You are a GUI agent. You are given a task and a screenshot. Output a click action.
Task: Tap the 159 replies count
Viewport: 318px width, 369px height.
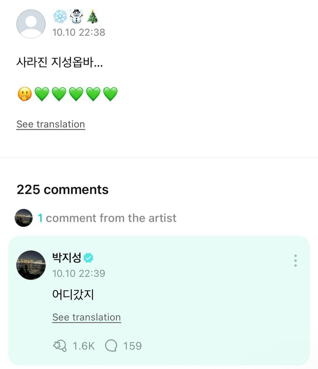pyautogui.click(x=132, y=346)
